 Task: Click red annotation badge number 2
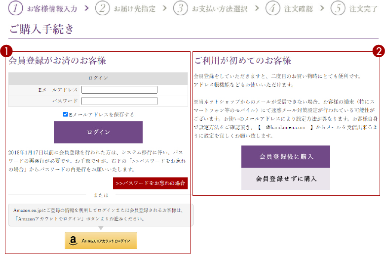(x=378, y=51)
